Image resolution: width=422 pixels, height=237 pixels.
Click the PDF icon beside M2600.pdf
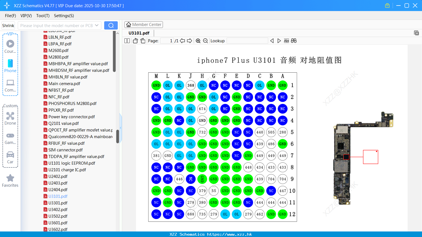[x=45, y=51]
